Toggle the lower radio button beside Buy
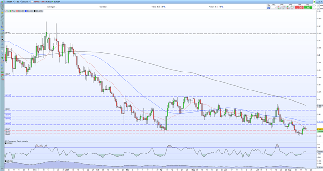This screenshot has height=171, width=323. (x=314, y=9)
